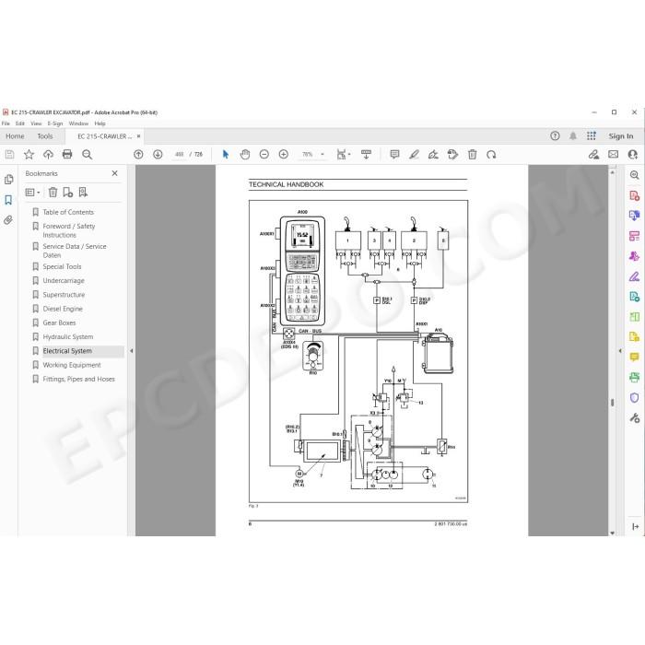Click the find bookmark icon
Screen dimensions: 645x645
point(83,192)
